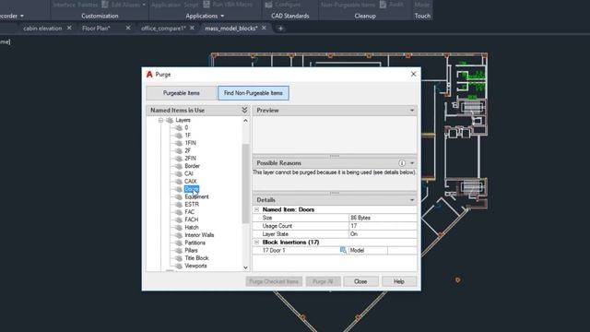The width and height of the screenshot is (590, 332).
Task: Switch to the cabin elevation drawing tab
Action: 42,29
